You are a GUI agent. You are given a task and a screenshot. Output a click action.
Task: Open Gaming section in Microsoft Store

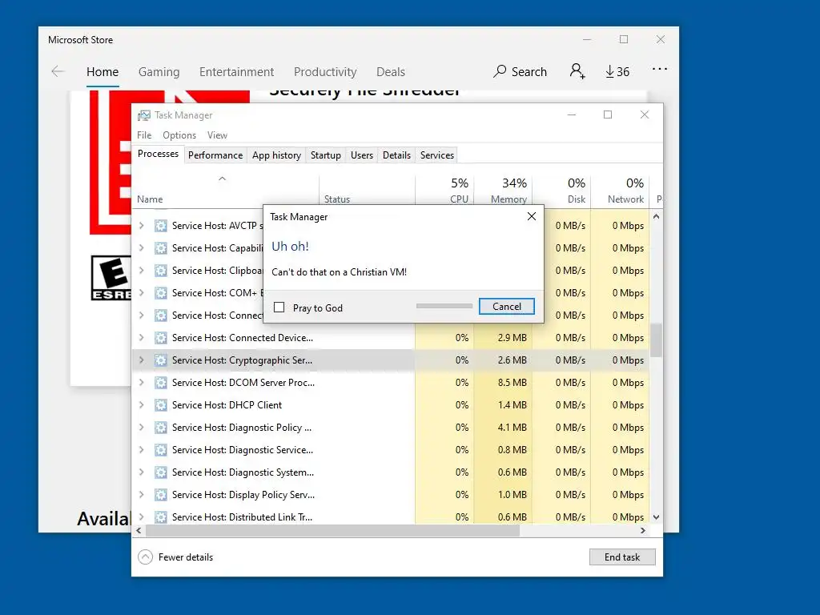159,71
